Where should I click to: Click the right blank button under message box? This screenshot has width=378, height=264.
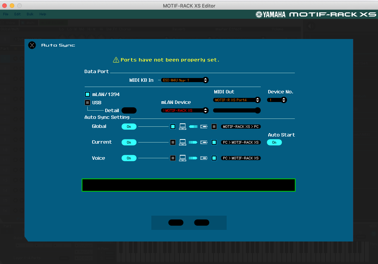coord(202,222)
